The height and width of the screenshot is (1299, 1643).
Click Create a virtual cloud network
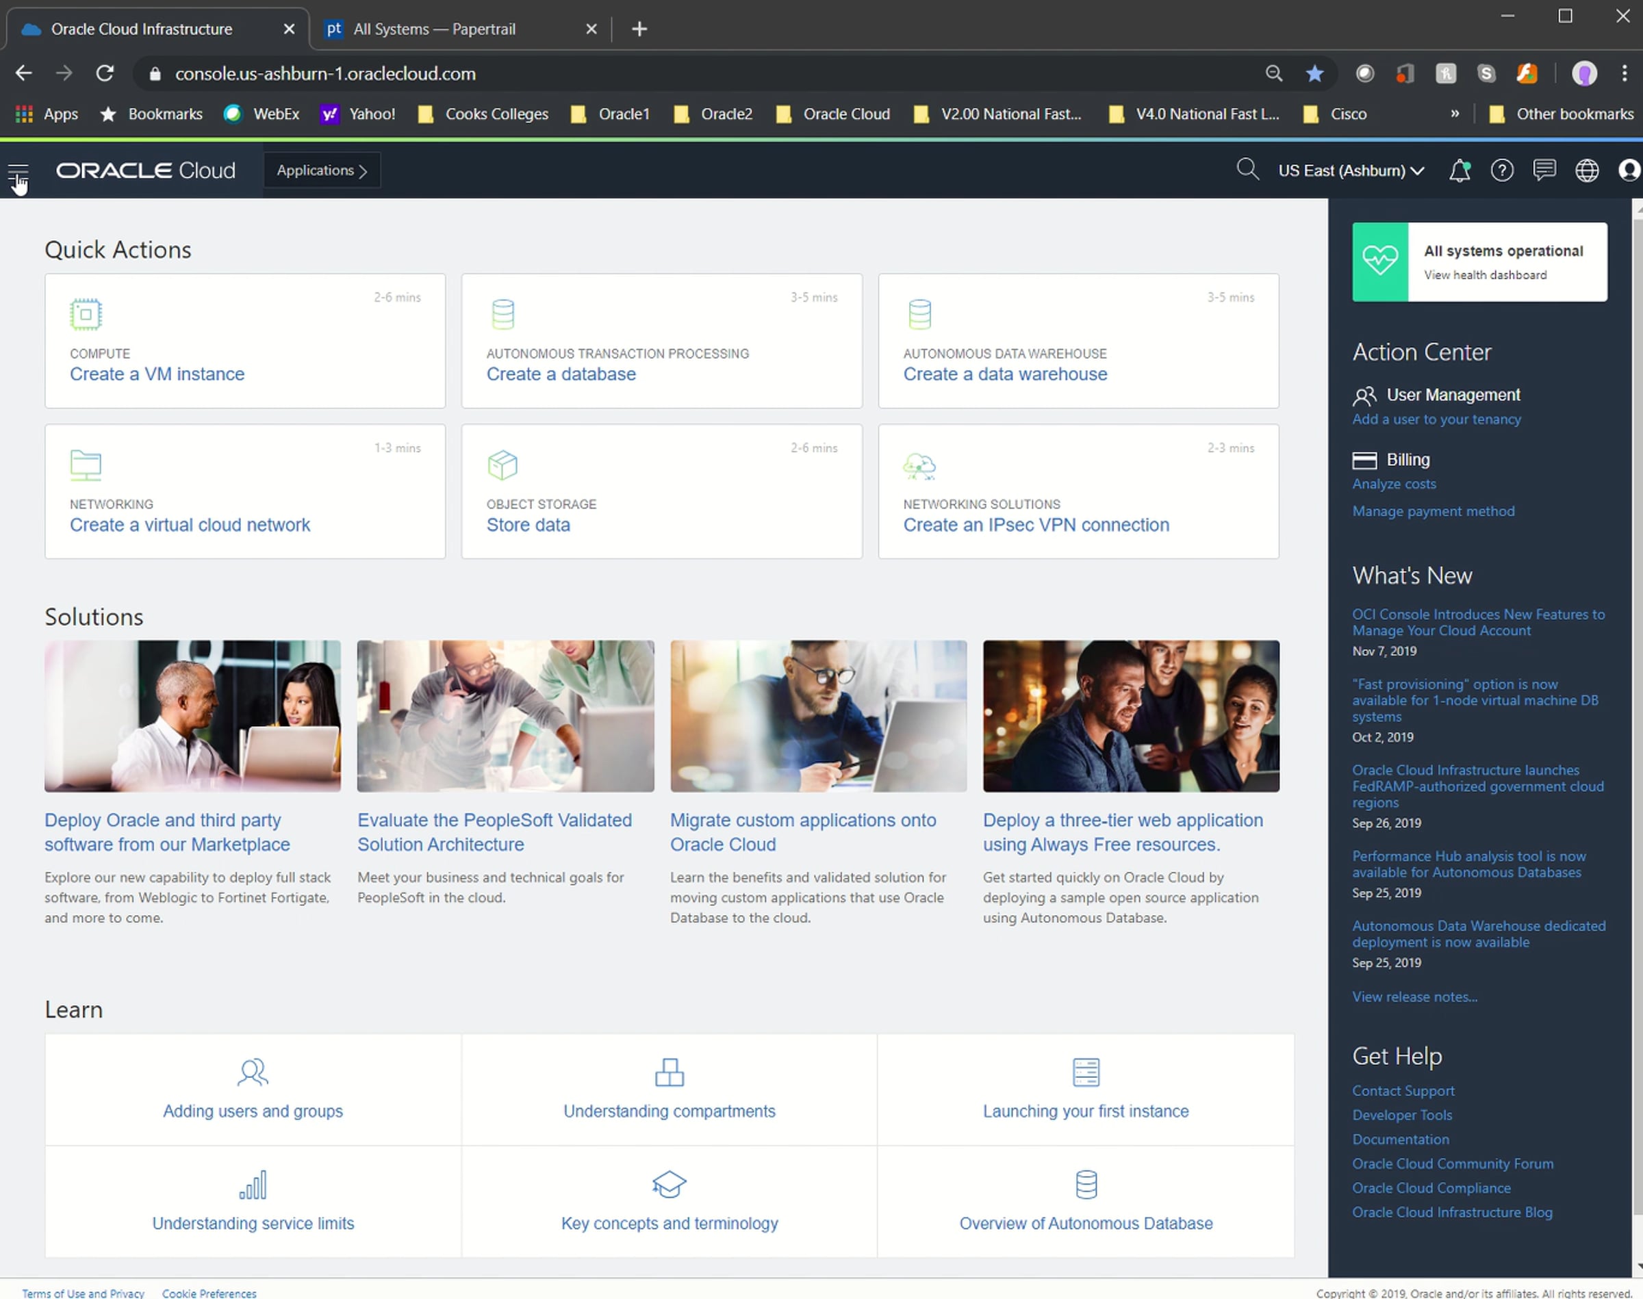pyautogui.click(x=190, y=525)
